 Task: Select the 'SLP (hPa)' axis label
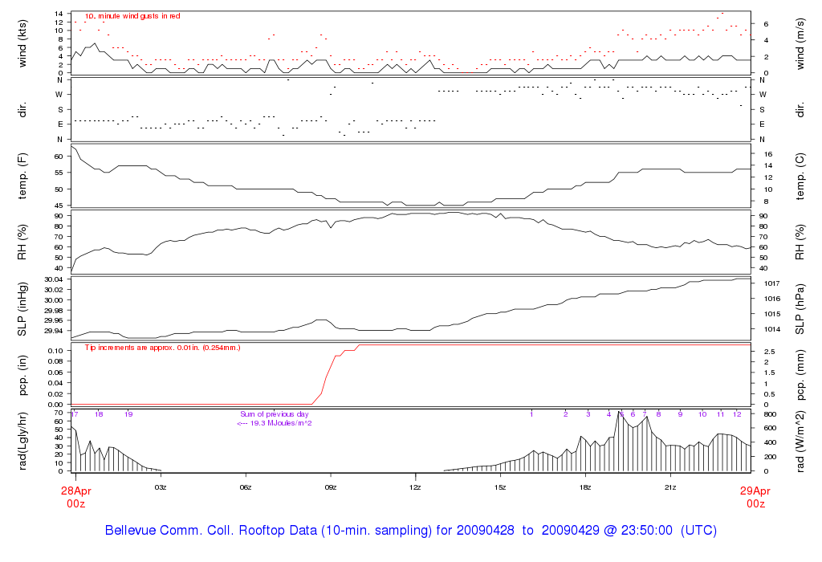pyautogui.click(x=800, y=309)
